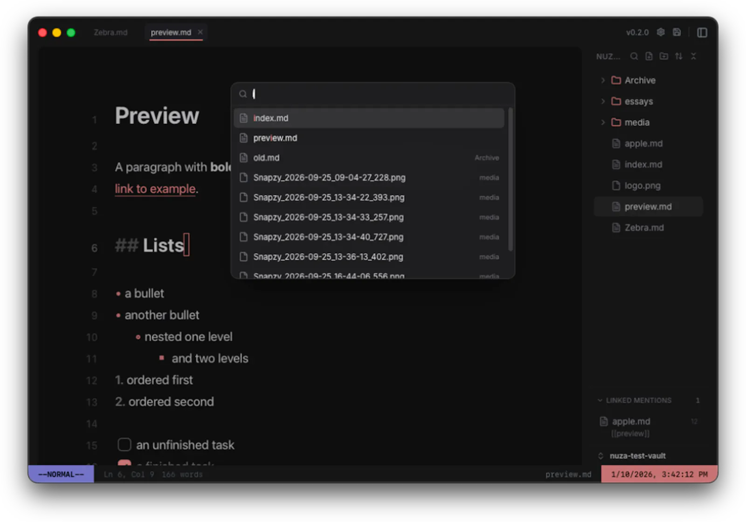Open apple.md in the file tree
746x522 pixels.
649,144
